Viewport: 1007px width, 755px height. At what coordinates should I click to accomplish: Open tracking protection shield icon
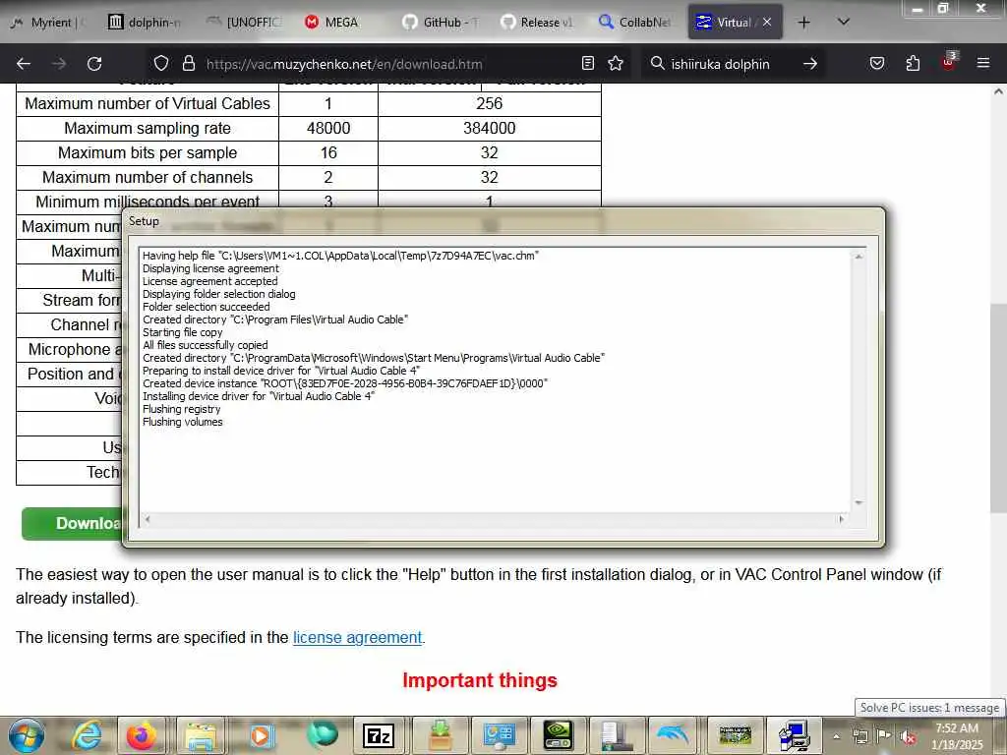click(161, 64)
